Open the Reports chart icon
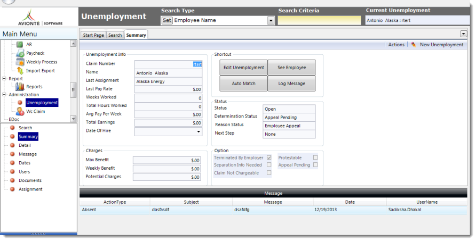Screen dimensions: 476x241 click(x=20, y=87)
